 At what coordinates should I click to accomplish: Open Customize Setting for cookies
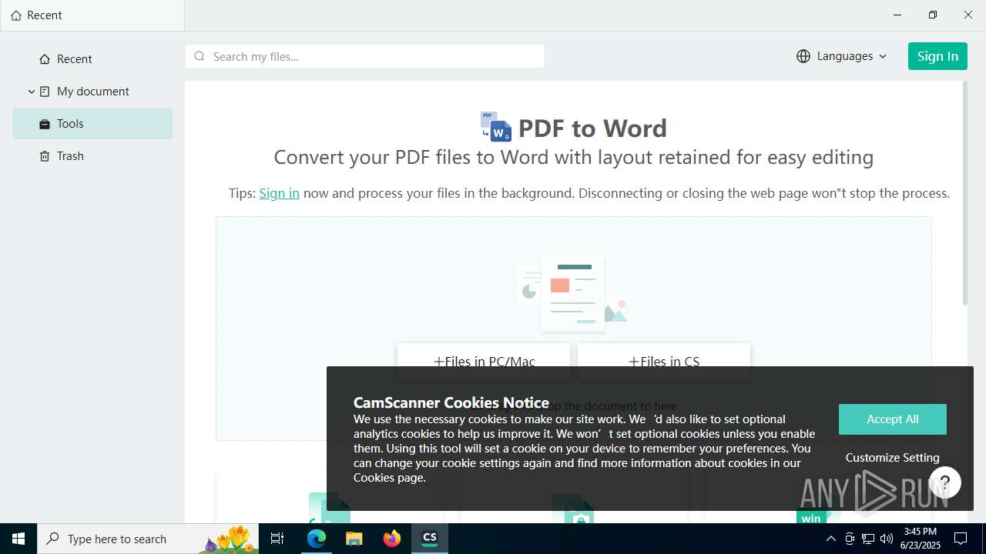(x=892, y=458)
